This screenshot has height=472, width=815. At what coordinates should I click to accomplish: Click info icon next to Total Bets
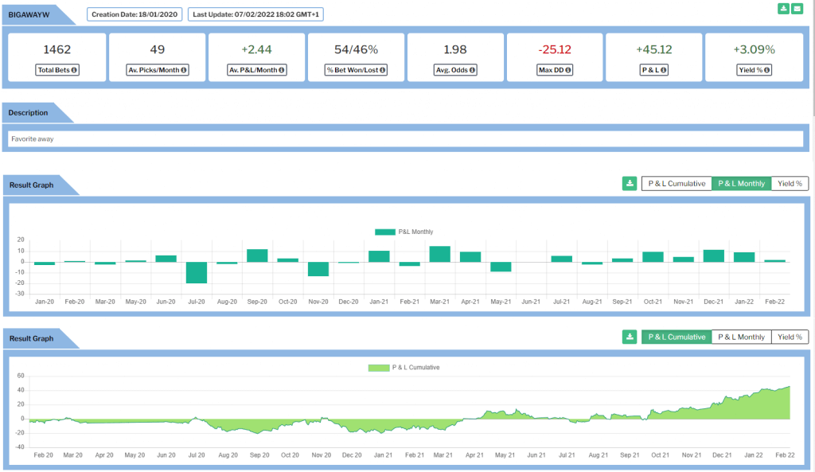tap(74, 70)
